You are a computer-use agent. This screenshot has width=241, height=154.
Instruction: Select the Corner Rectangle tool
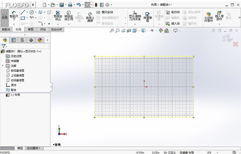(x=23, y=18)
